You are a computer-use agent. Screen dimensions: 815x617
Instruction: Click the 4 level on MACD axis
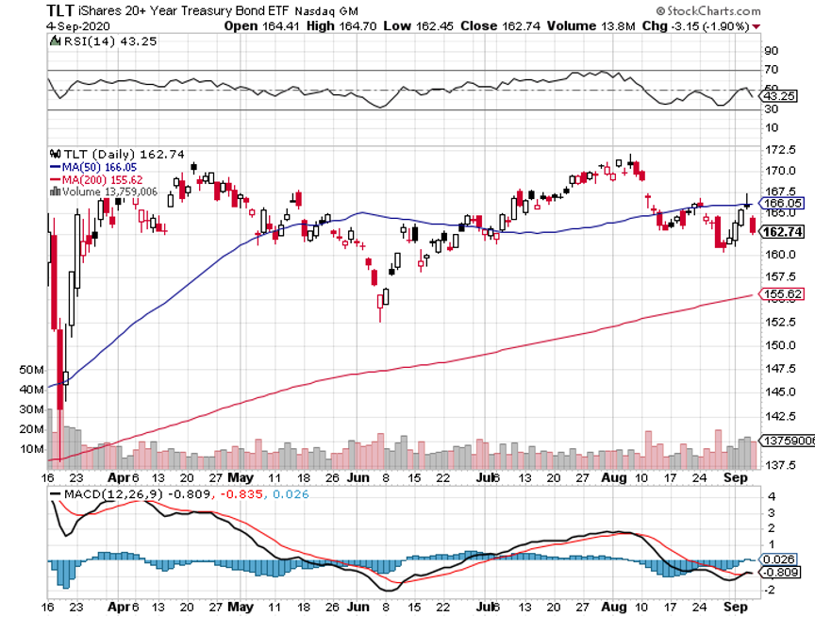pyautogui.click(x=772, y=497)
